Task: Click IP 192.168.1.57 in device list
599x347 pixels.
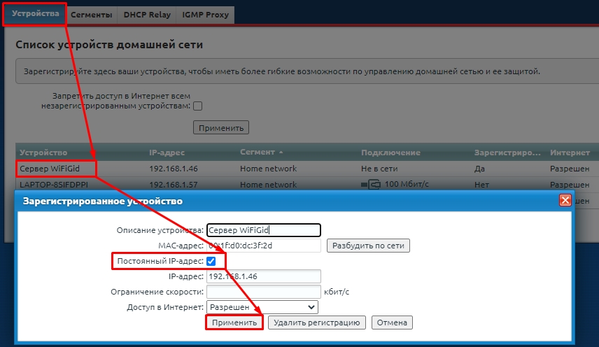Action: (x=174, y=185)
